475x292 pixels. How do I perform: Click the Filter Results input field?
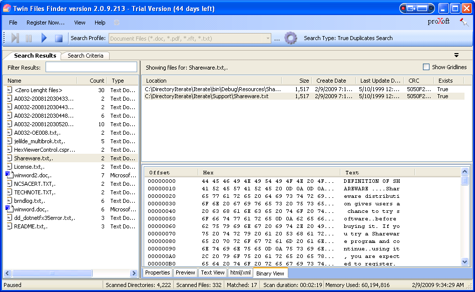[91, 67]
